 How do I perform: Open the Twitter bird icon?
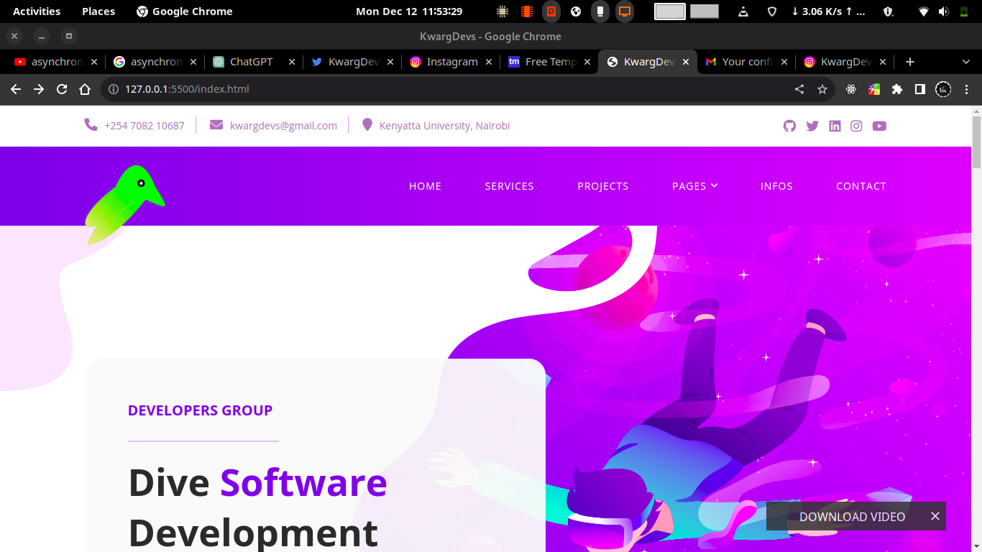pyautogui.click(x=812, y=126)
